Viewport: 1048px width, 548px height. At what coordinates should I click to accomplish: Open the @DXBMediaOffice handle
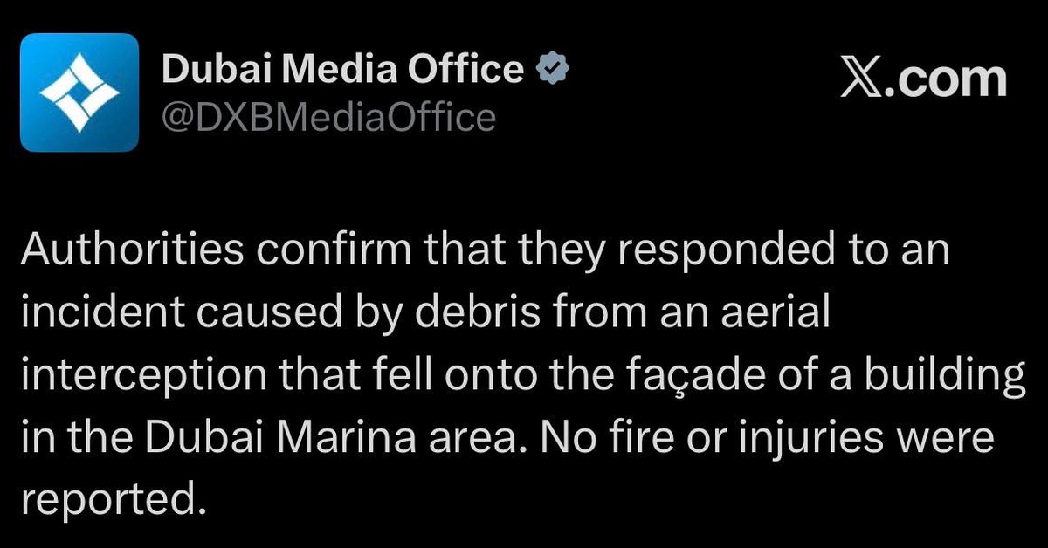pos(328,116)
